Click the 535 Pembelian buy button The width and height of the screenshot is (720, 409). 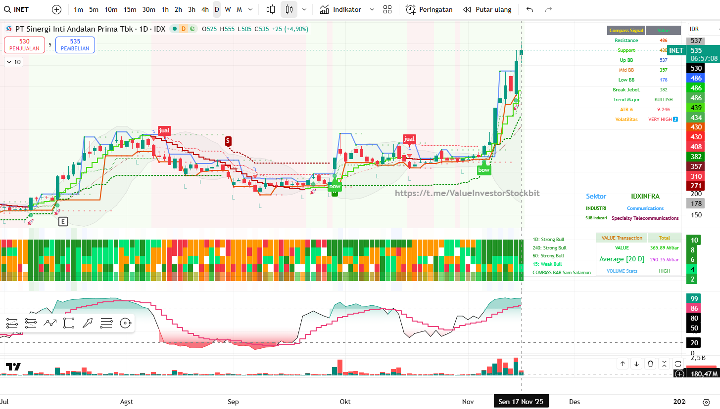coord(75,45)
